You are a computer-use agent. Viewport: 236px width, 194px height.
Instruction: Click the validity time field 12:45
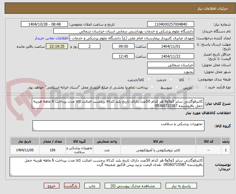pos(123,56)
